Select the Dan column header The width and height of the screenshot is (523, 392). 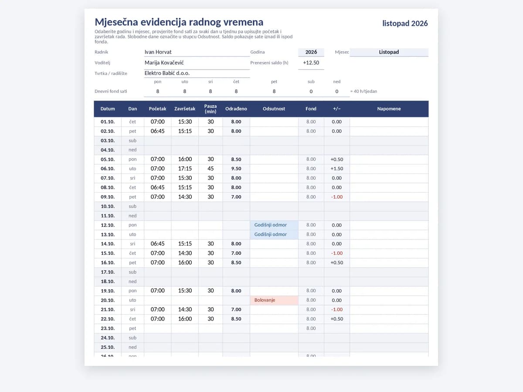pyautogui.click(x=132, y=109)
